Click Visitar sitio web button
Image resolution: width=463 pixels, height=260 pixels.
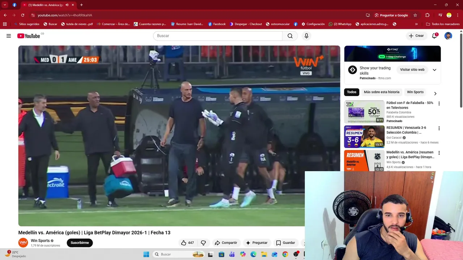point(412,70)
